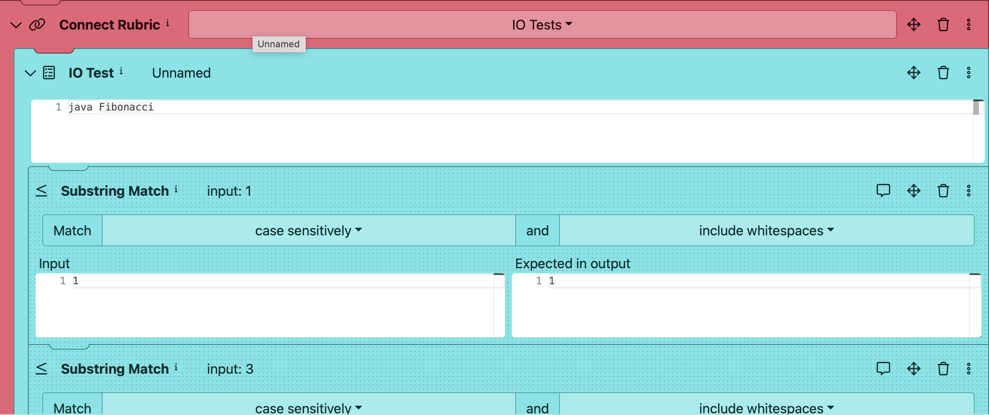Open the IO Test kebab menu
Viewport: 989px width, 415px height.
click(968, 73)
